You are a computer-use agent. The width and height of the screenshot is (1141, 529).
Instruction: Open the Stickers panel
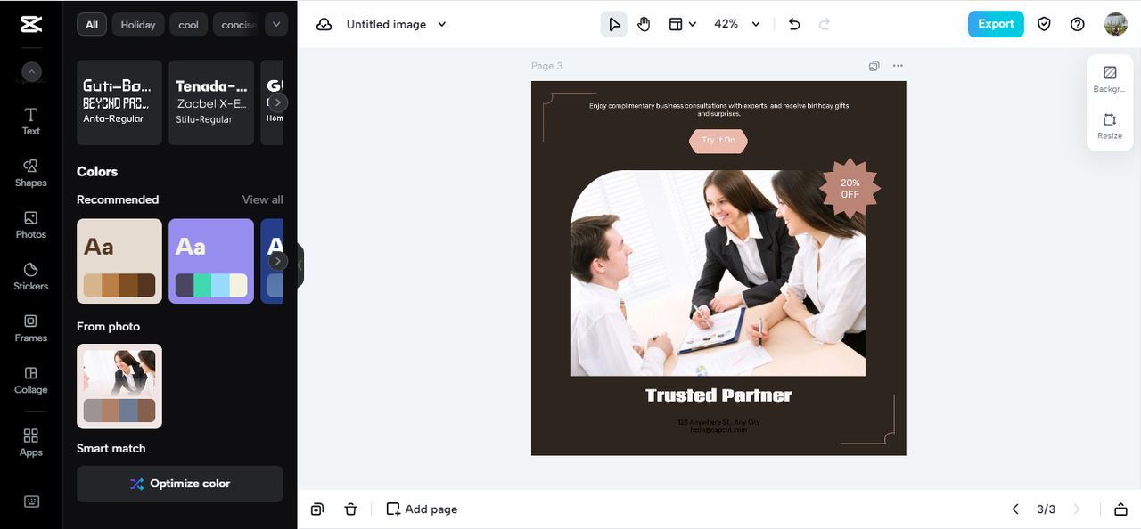click(31, 276)
